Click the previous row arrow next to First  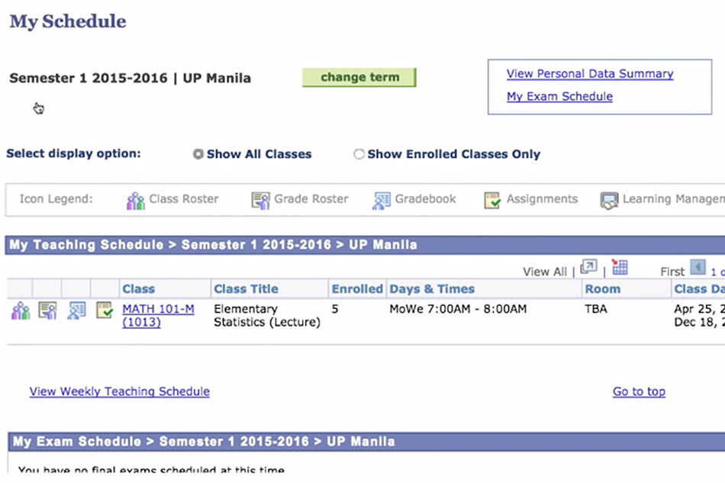coord(698,268)
